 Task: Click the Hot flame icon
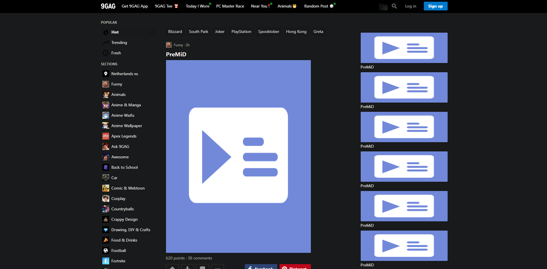click(x=106, y=32)
